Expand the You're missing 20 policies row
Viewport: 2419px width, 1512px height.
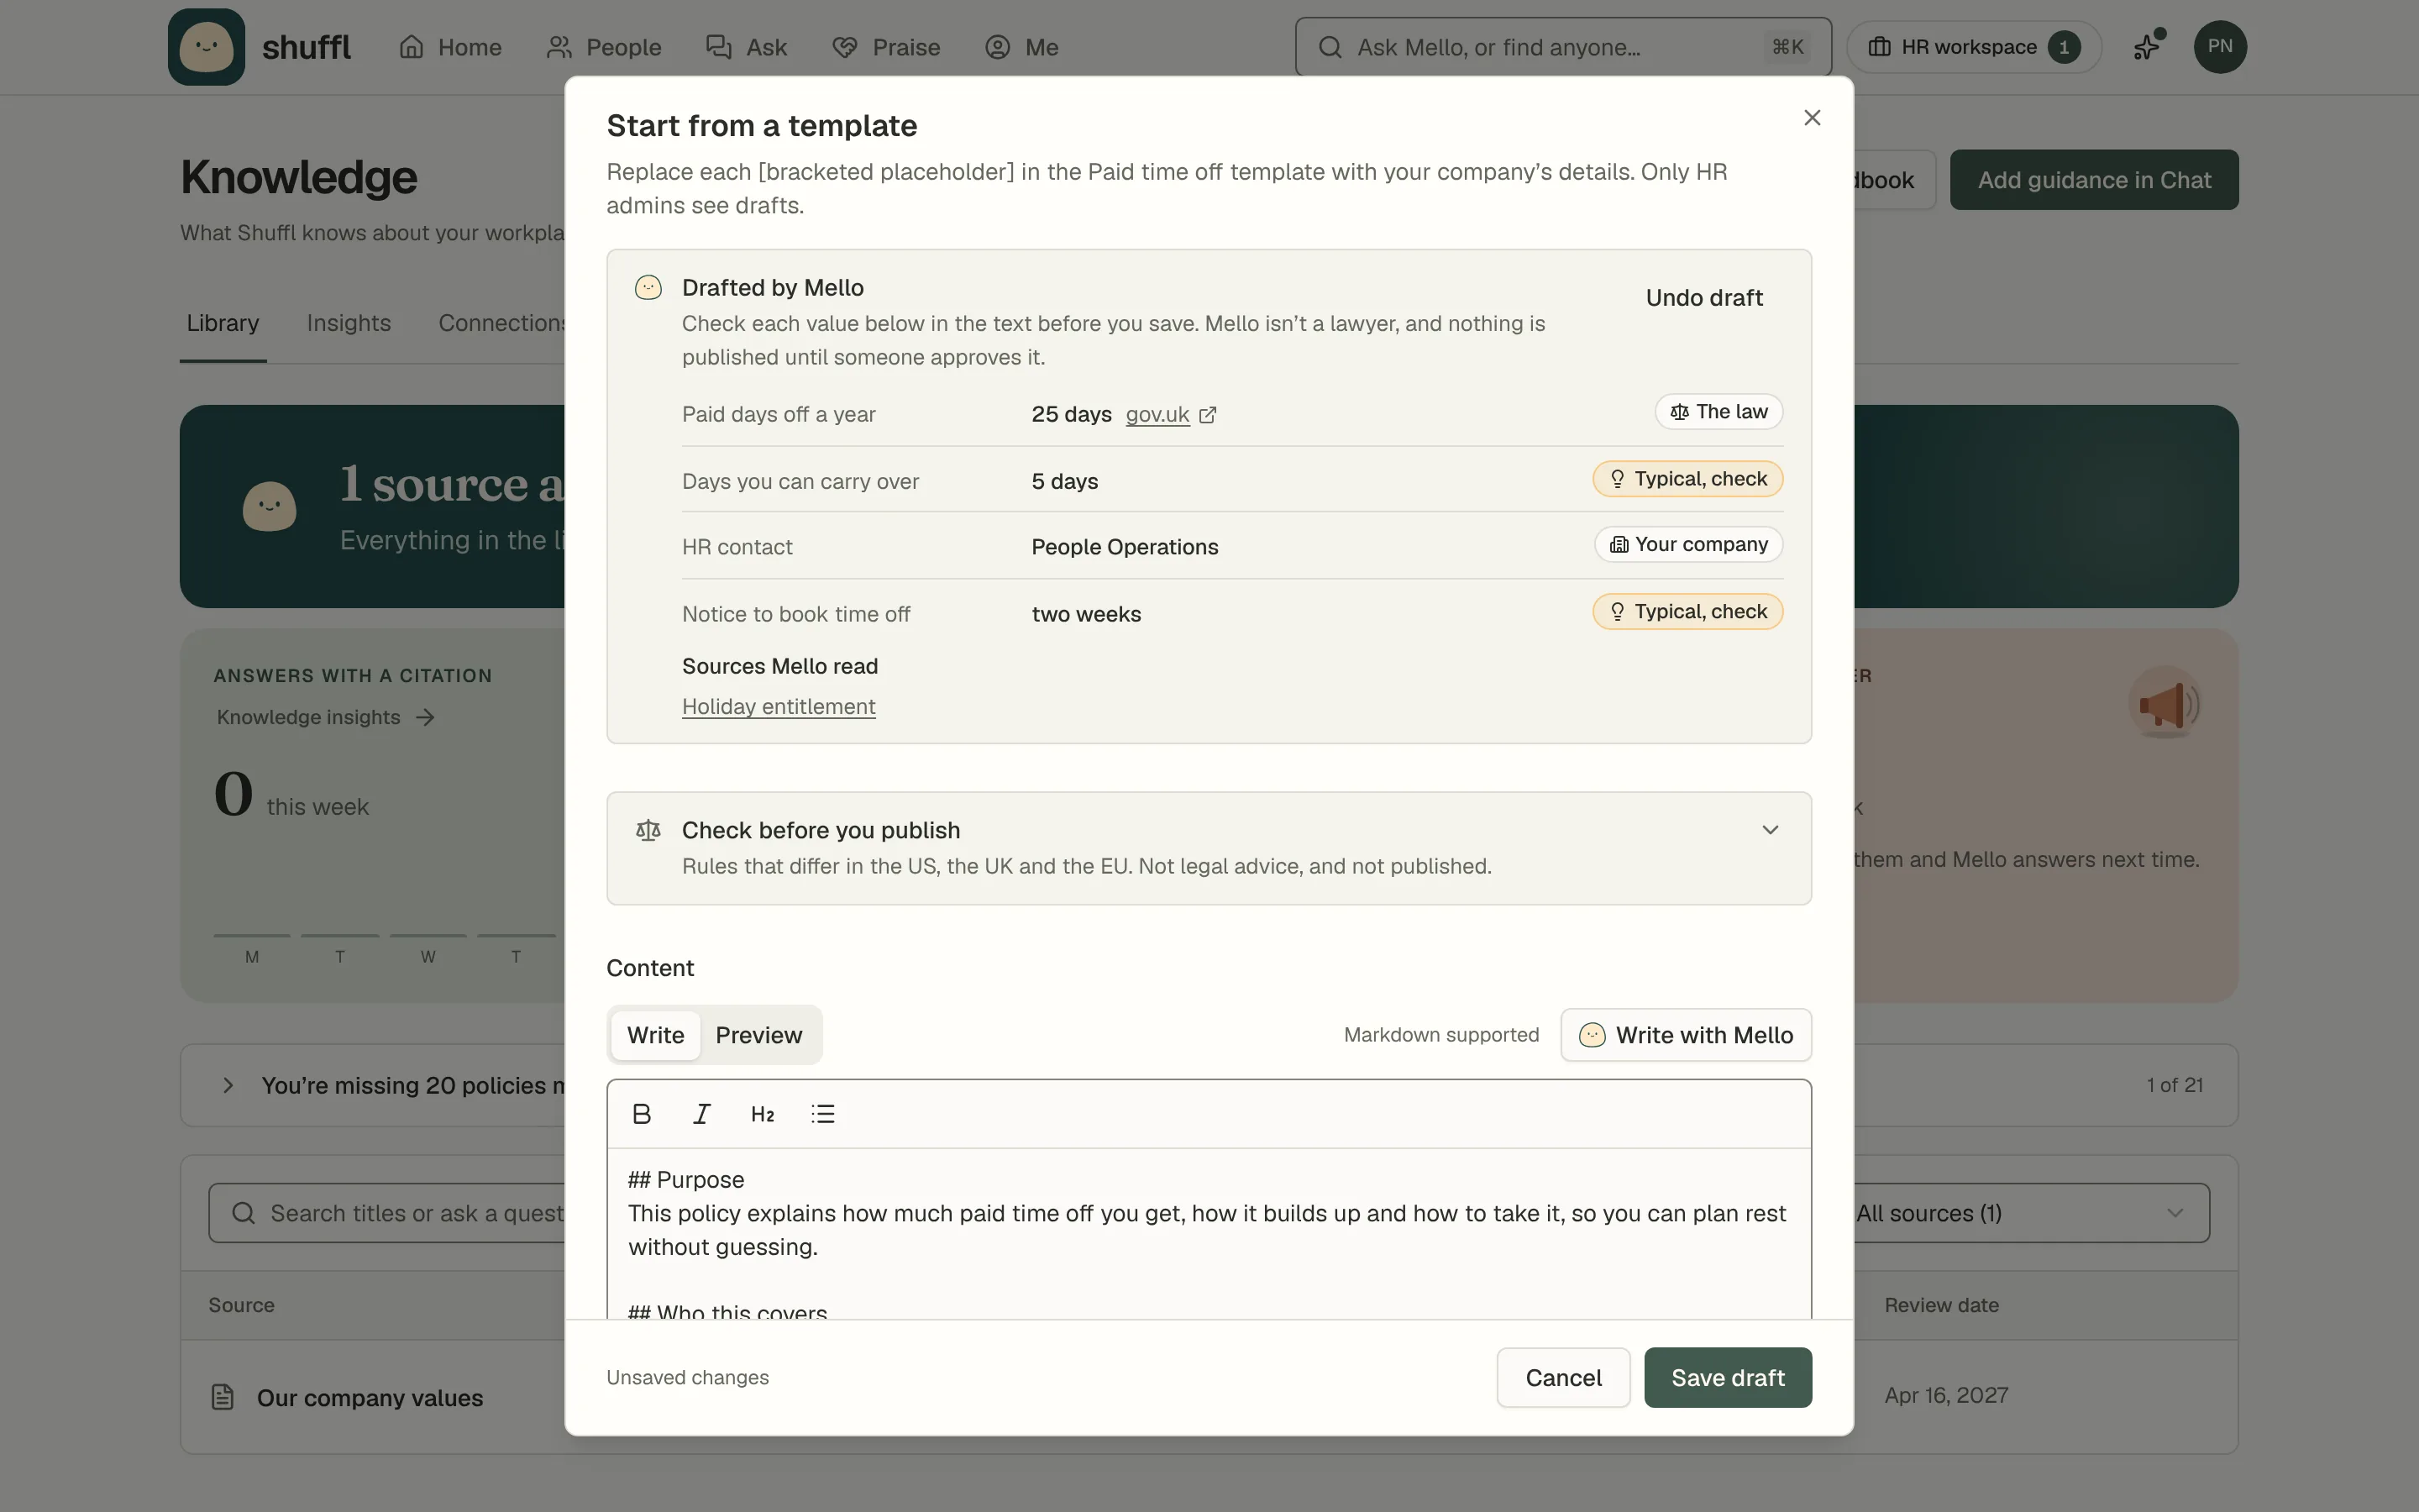click(x=228, y=1085)
